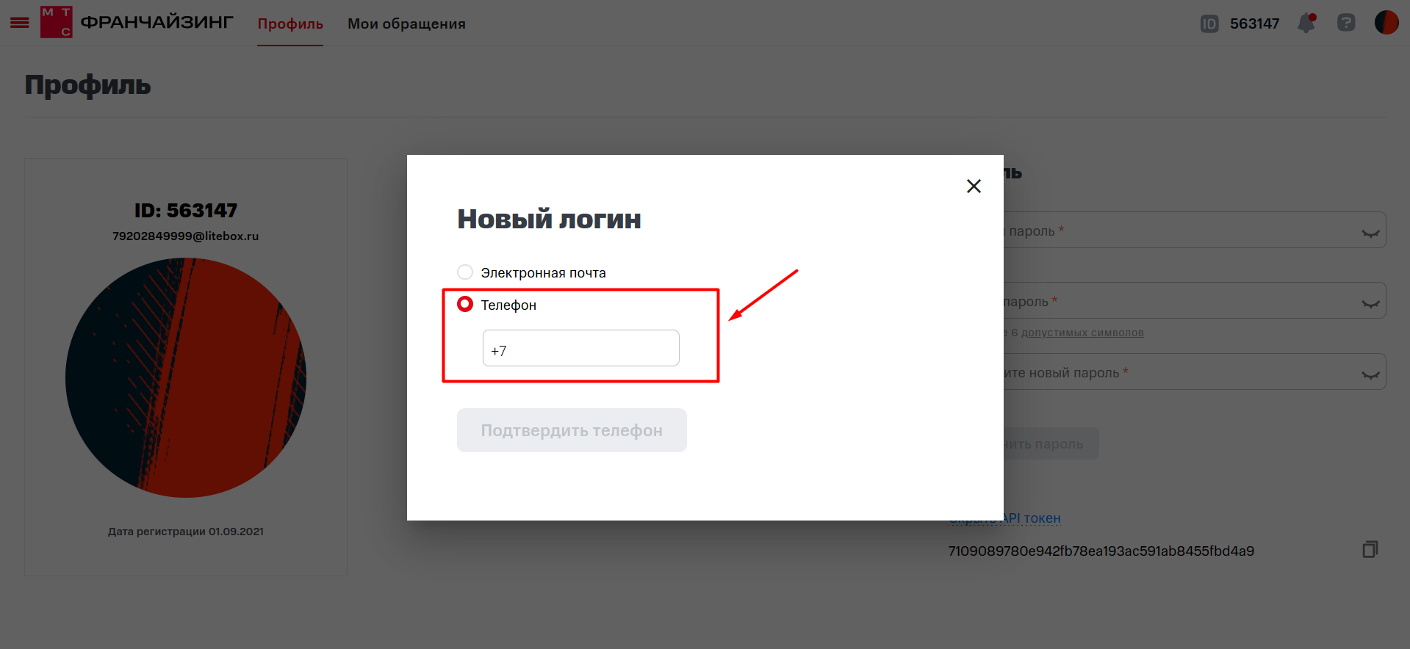Viewport: 1410px width, 649px height.
Task: Switch to the Профиль tab
Action: pyautogui.click(x=290, y=23)
